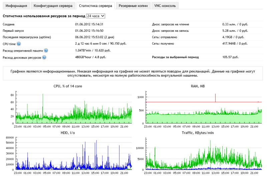Click the network sent value 4.19GB
This screenshot has width=267, height=178.
[227, 37]
